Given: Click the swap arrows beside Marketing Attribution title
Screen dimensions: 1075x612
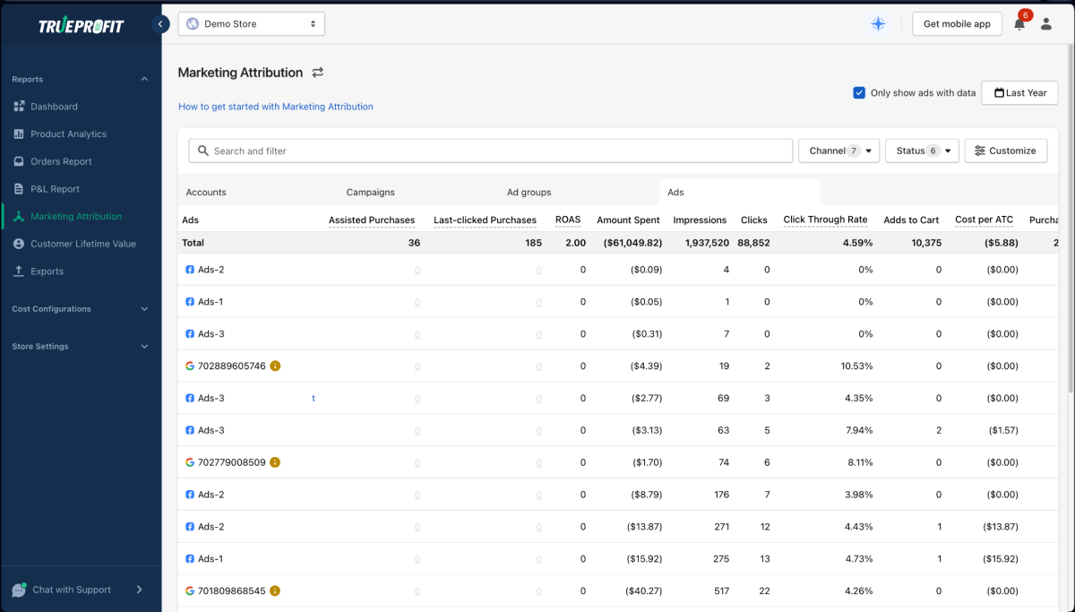Looking at the screenshot, I should coord(318,73).
